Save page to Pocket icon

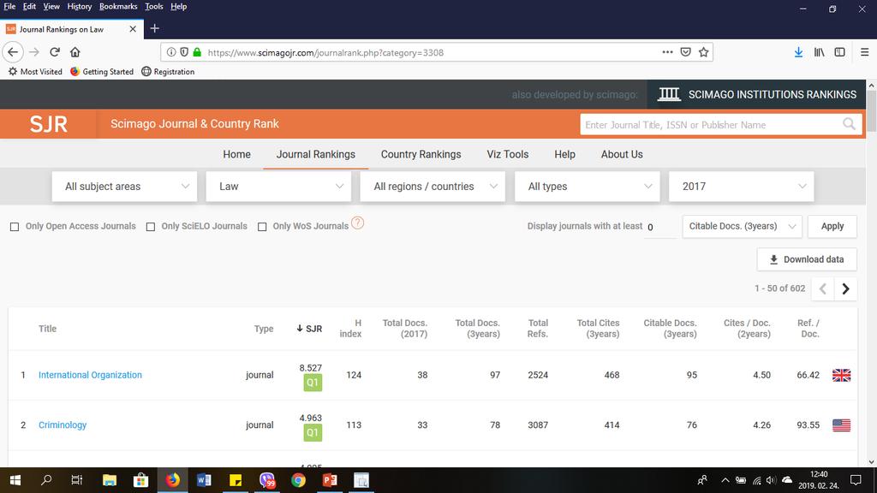[x=686, y=52]
